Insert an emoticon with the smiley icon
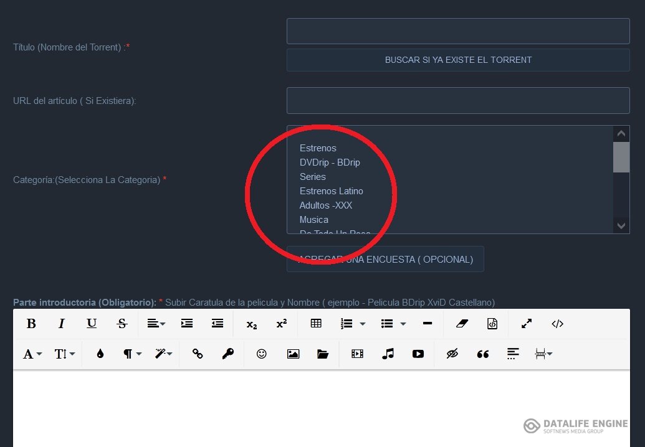The height and width of the screenshot is (447, 645). click(262, 354)
